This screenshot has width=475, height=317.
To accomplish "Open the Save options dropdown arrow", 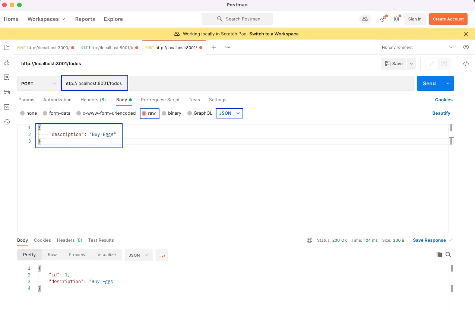I will 411,64.
